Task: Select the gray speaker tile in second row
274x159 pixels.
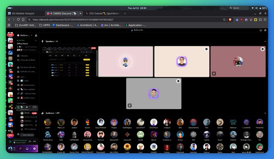Action: coord(154,93)
